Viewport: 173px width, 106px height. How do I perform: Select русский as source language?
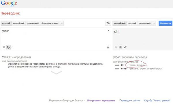(6, 23)
